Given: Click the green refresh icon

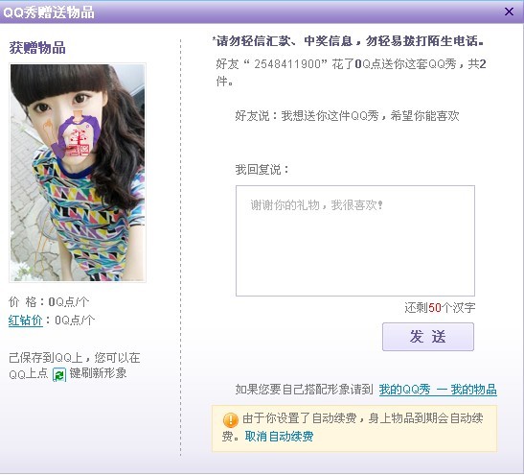Looking at the screenshot, I should click(x=59, y=374).
